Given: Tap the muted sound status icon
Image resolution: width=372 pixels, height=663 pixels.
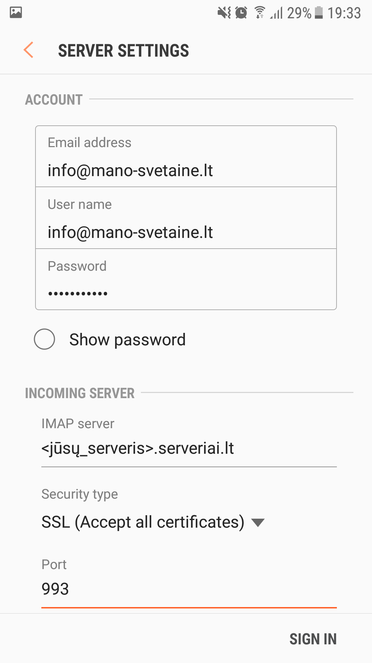Looking at the screenshot, I should coord(224,13).
